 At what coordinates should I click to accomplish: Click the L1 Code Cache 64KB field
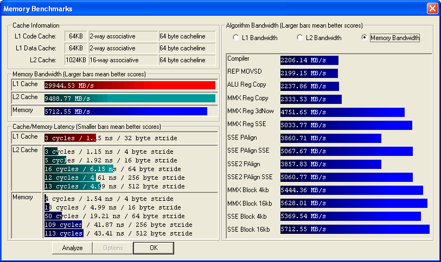coord(76,36)
